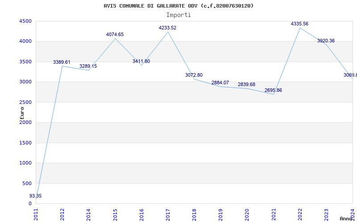Click y-axis value 4000
Screen dimensions: 357x223
coord(25,41)
